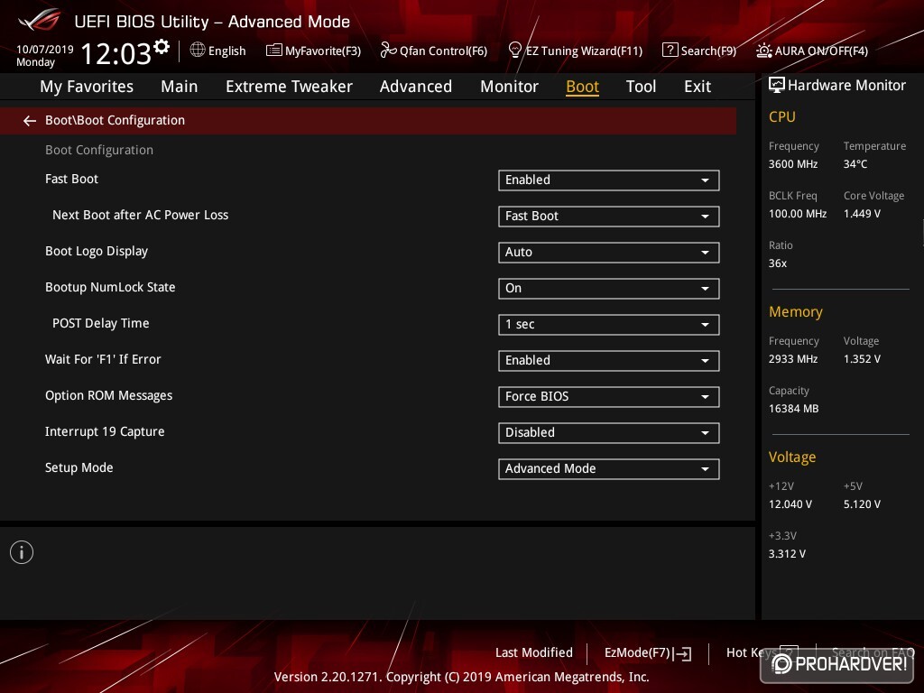
Task: Open the POST Delay Time dropdown
Action: (x=609, y=325)
